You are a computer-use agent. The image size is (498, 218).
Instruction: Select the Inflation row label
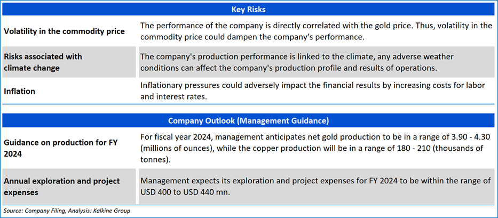point(20,91)
